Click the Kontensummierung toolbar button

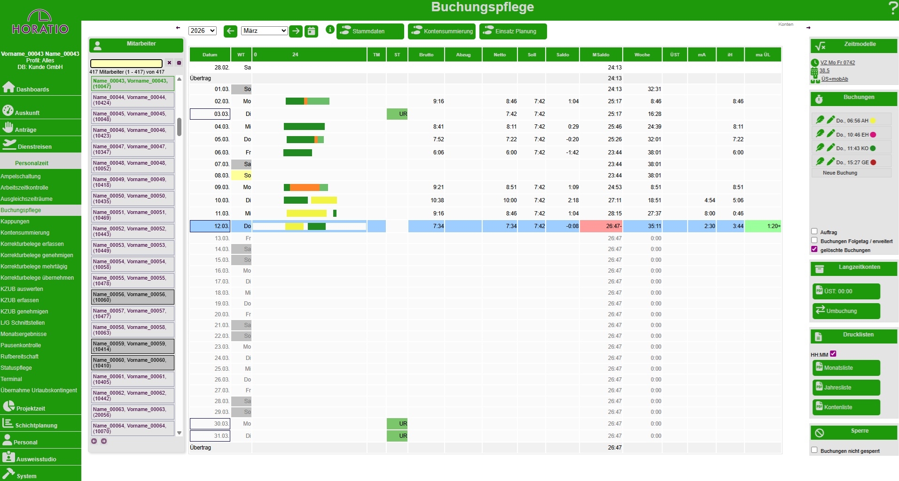pos(441,31)
